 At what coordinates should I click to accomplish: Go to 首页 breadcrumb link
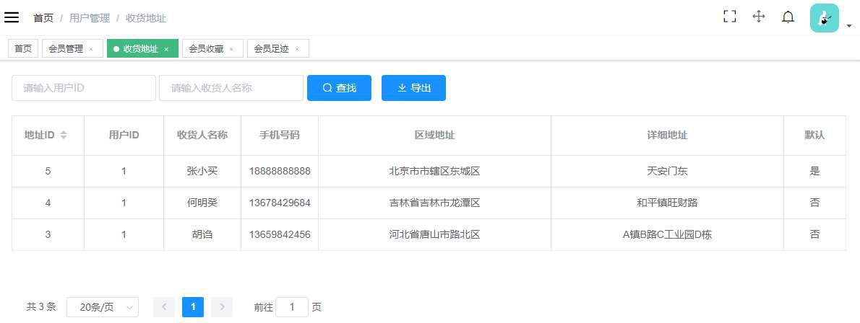point(43,18)
